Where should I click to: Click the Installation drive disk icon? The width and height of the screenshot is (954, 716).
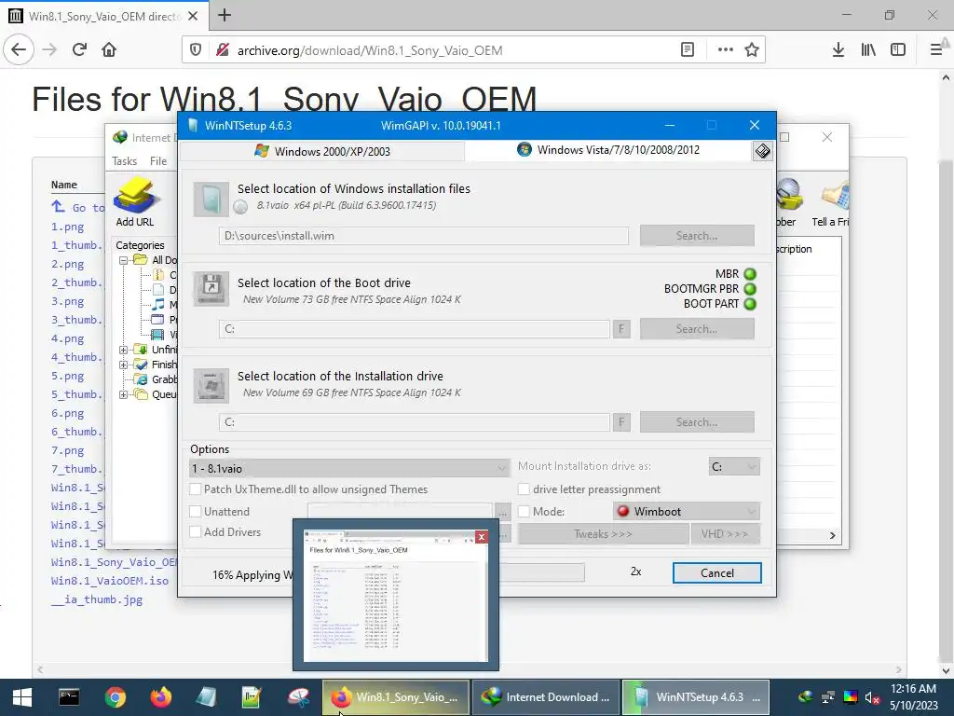pos(211,385)
